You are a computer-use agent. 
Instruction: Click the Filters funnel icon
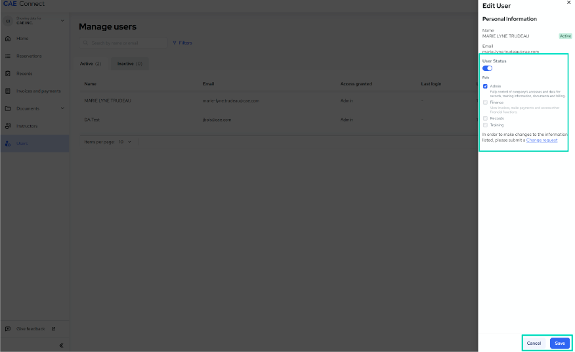click(175, 43)
